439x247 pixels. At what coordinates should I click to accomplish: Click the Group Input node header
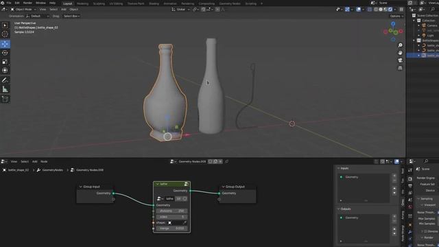coord(95,187)
